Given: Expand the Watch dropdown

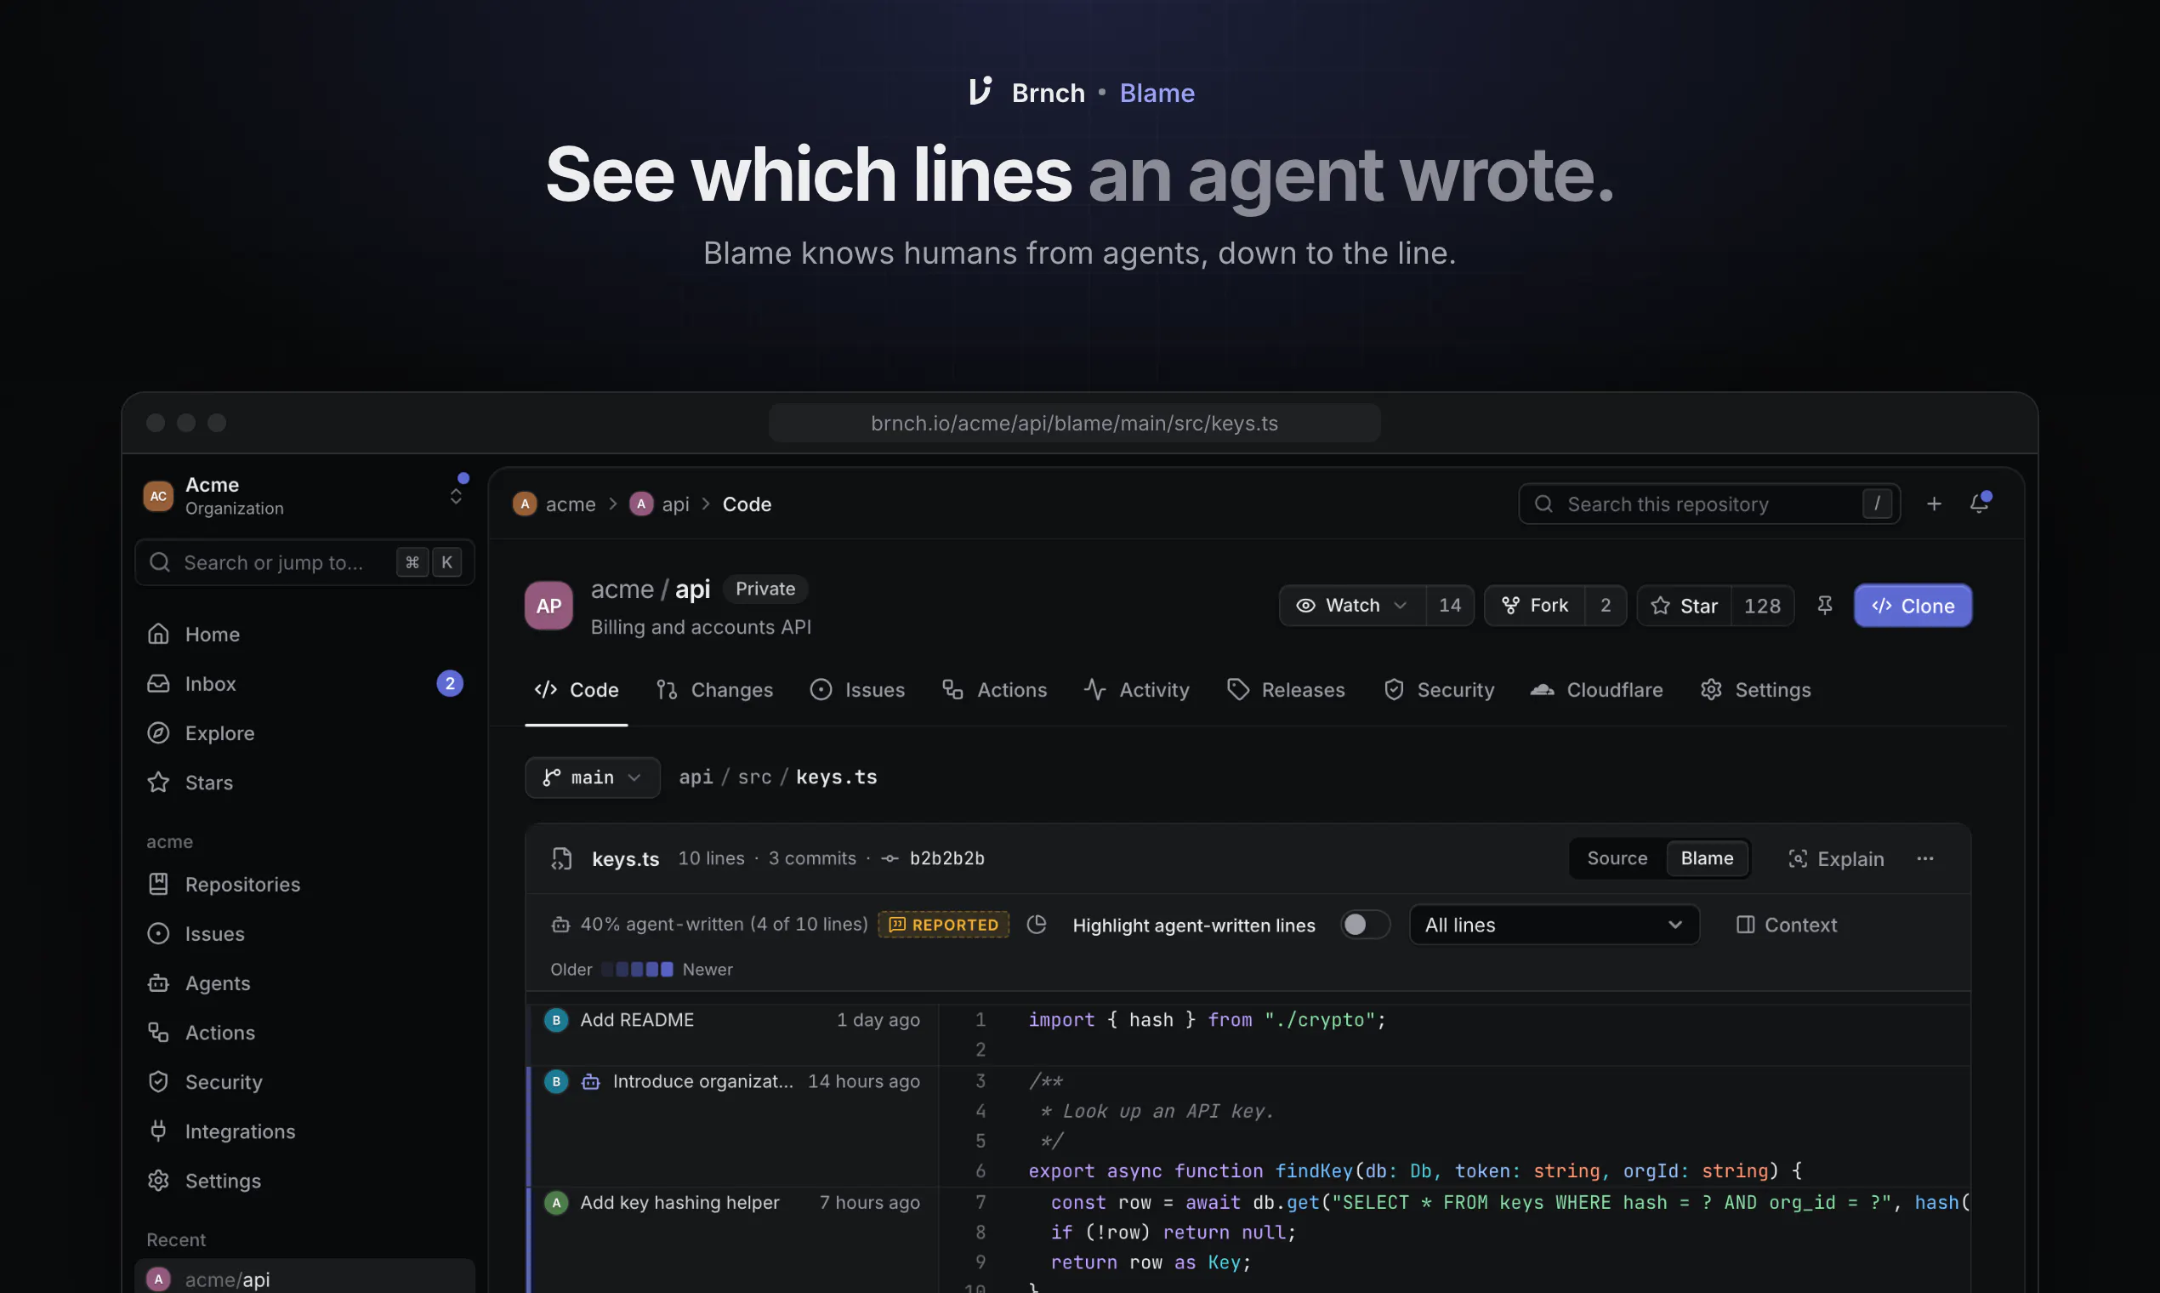Looking at the screenshot, I should 1352,605.
